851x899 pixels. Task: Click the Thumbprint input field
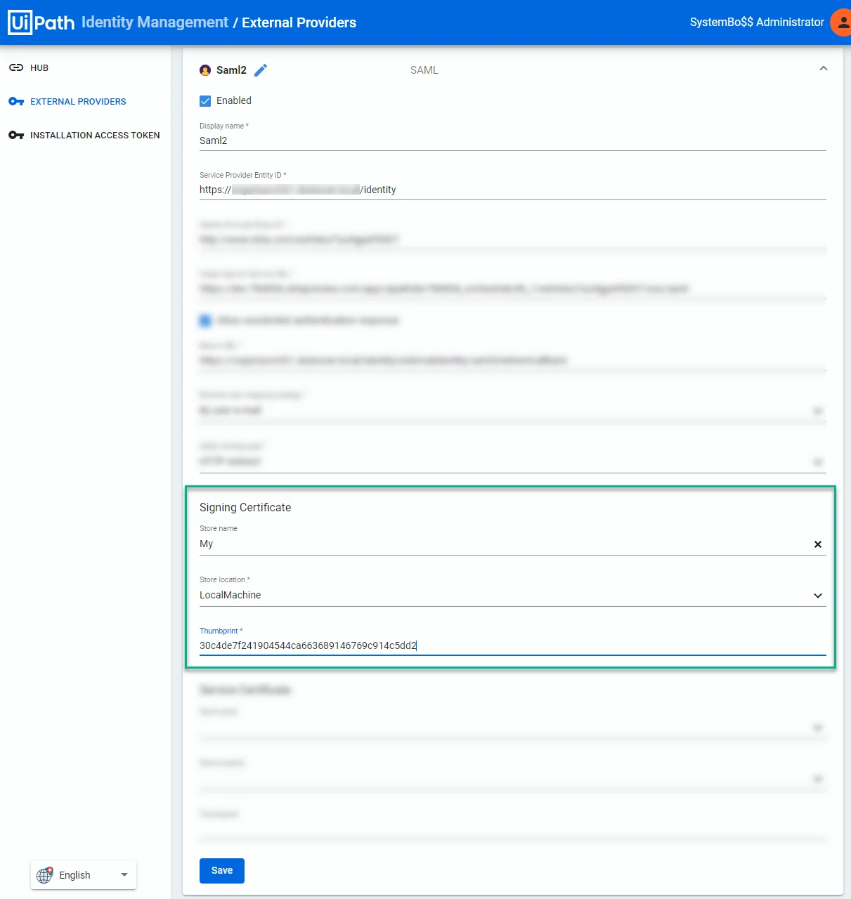point(513,646)
